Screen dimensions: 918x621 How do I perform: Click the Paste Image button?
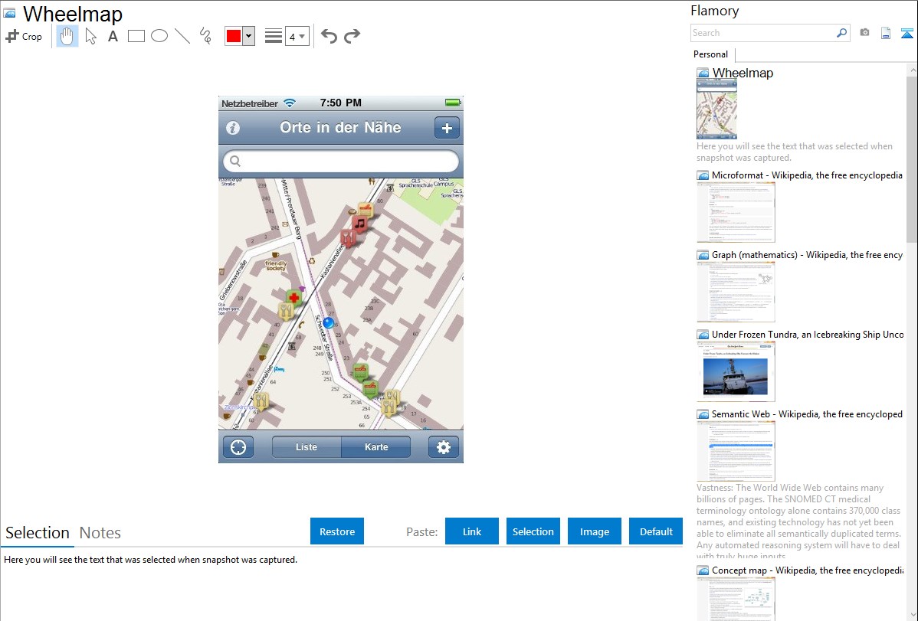594,531
